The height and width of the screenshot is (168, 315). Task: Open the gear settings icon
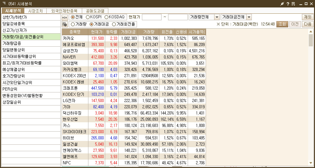pyautogui.click(x=65, y=24)
